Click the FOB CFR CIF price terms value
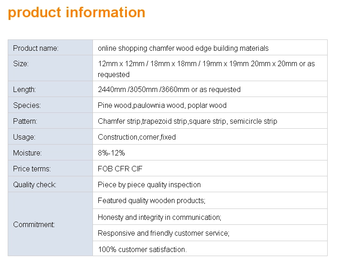The height and width of the screenshot is (257, 339). pos(120,169)
